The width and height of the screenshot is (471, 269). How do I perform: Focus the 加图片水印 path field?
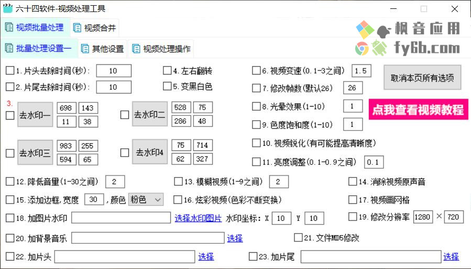tap(121, 218)
